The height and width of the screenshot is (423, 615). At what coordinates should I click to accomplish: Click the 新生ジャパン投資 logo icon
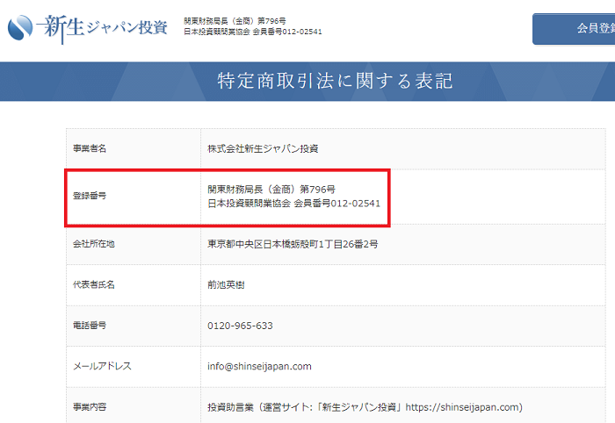tap(20, 27)
